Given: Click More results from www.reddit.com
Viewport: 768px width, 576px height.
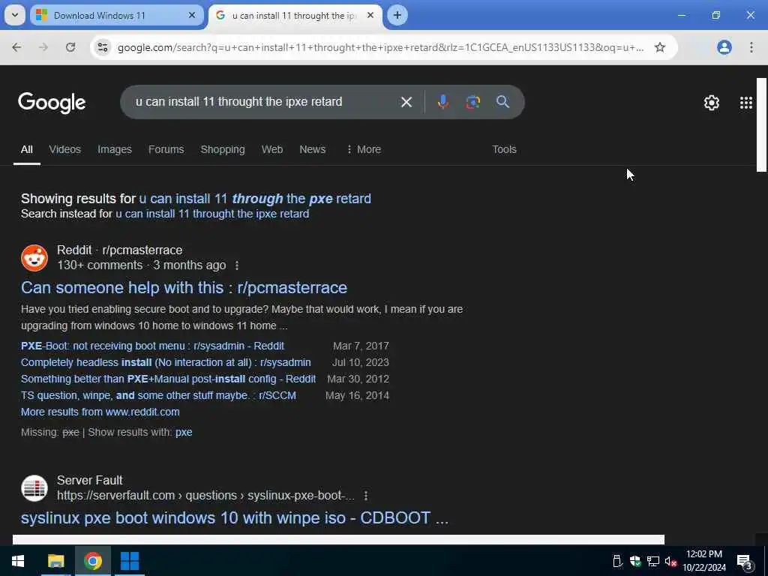Looking at the screenshot, I should (100, 412).
